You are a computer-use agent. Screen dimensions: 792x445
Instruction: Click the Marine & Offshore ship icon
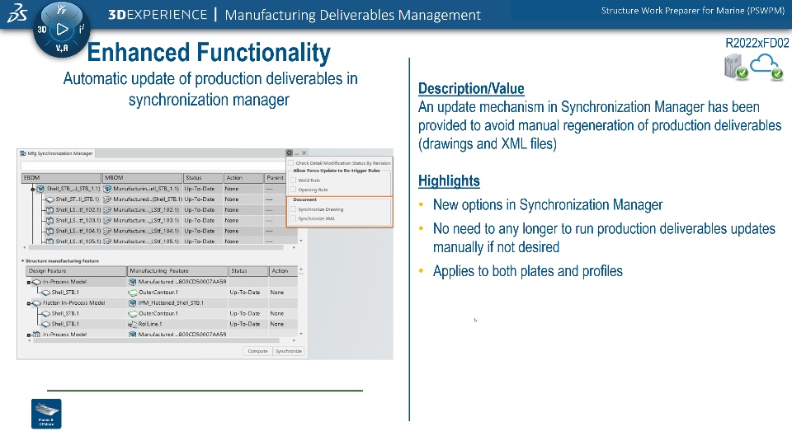click(46, 414)
